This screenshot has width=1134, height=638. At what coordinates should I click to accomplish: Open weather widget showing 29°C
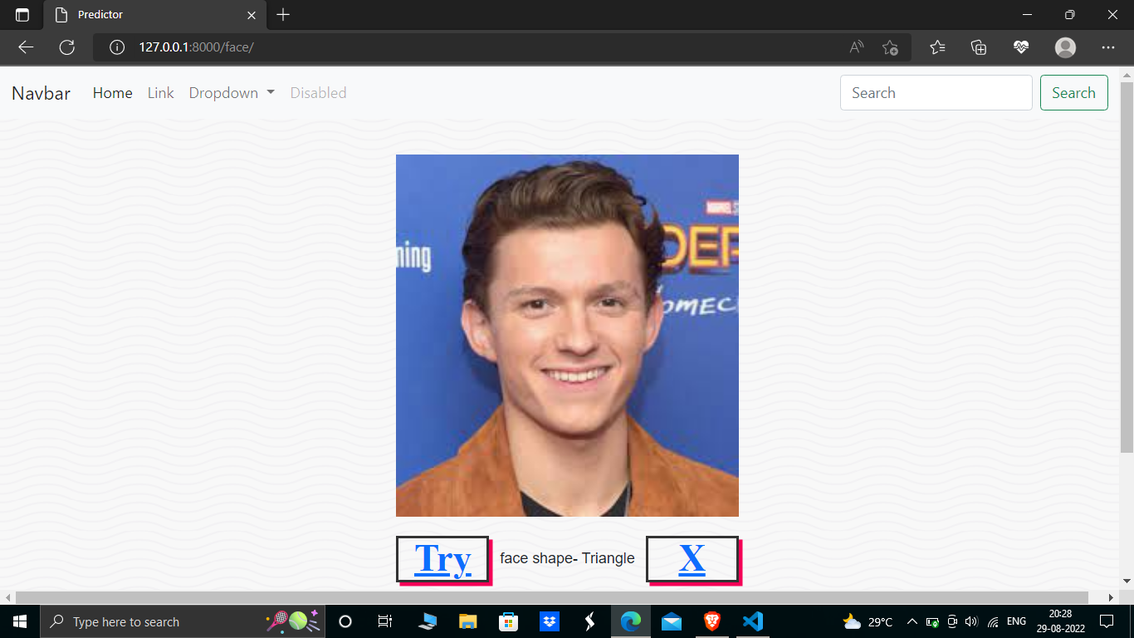pos(868,621)
